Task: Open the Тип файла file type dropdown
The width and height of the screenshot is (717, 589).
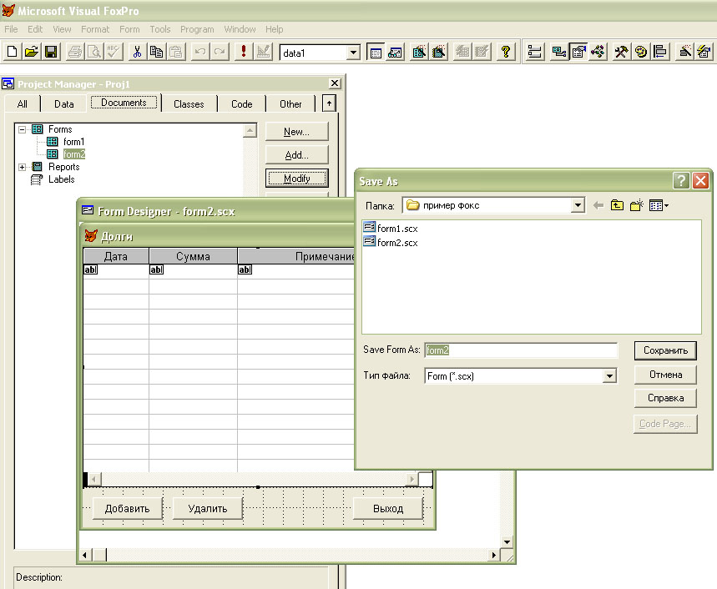Action: (608, 376)
